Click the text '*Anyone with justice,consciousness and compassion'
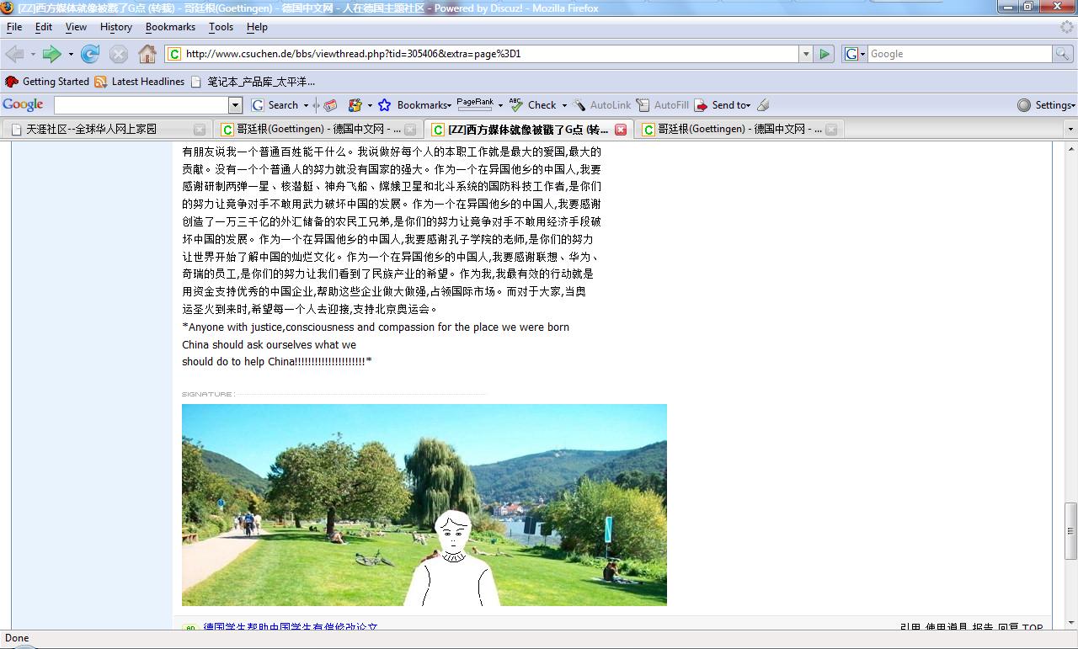1078x649 pixels. coord(302,327)
